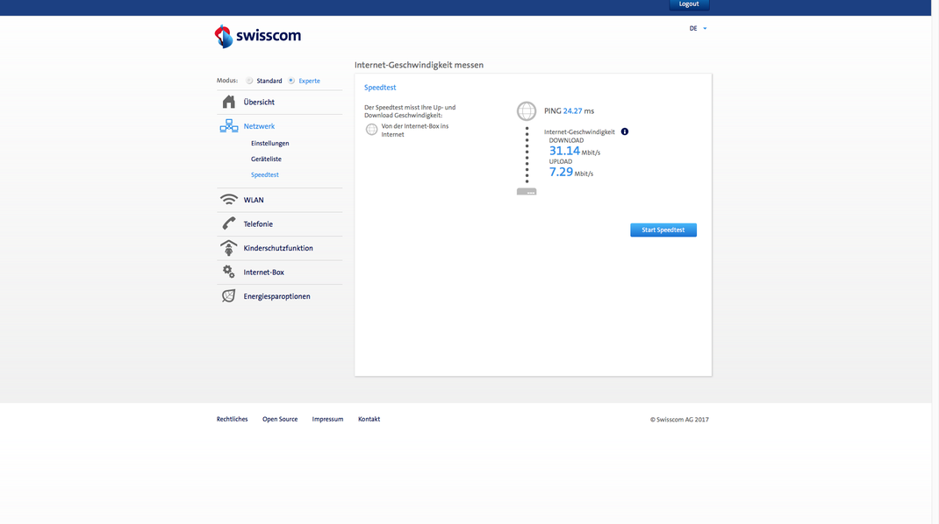This screenshot has width=939, height=524.
Task: Click the WLAN wifi icon
Action: coord(229,199)
